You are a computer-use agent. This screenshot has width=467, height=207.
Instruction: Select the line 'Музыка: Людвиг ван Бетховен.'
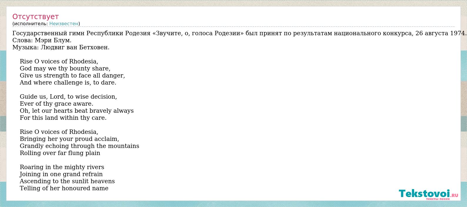click(x=61, y=47)
